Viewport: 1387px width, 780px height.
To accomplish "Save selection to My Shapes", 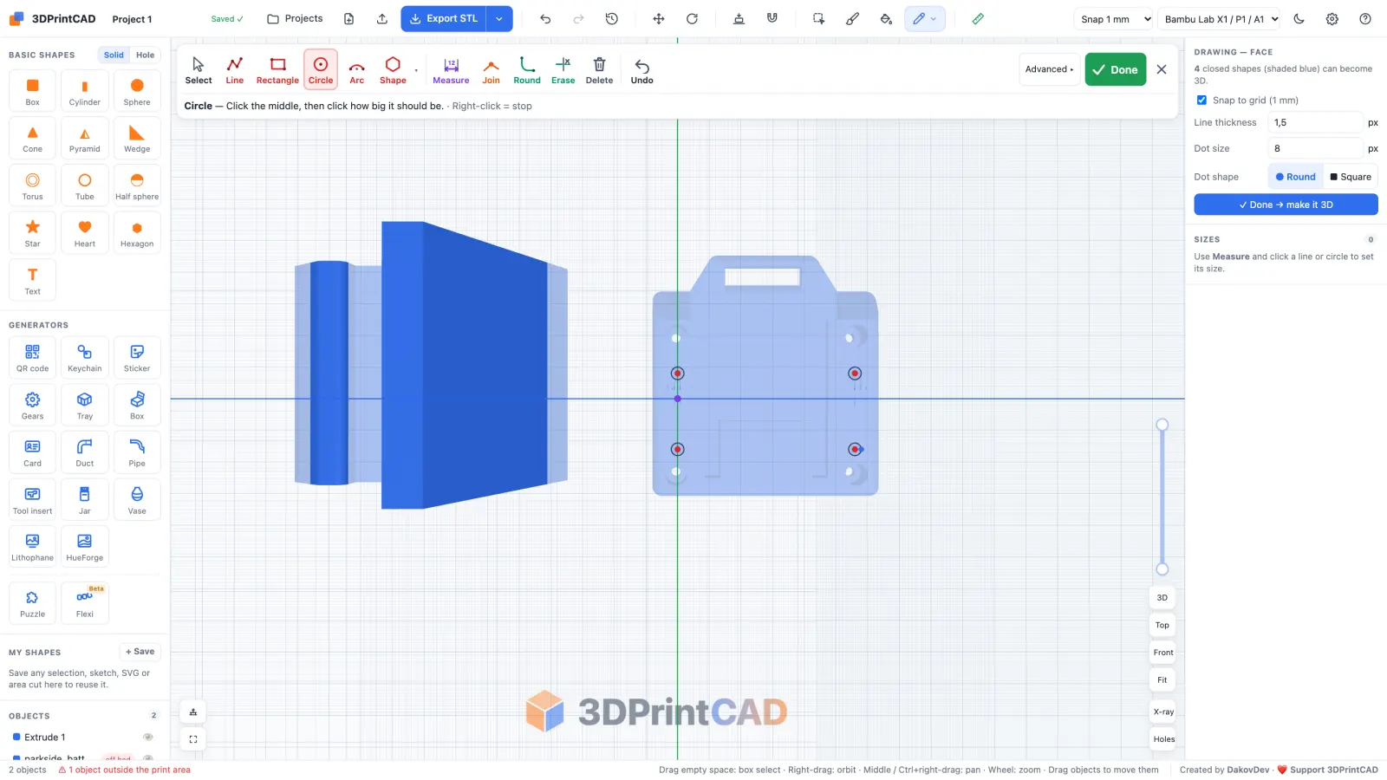I will click(140, 652).
